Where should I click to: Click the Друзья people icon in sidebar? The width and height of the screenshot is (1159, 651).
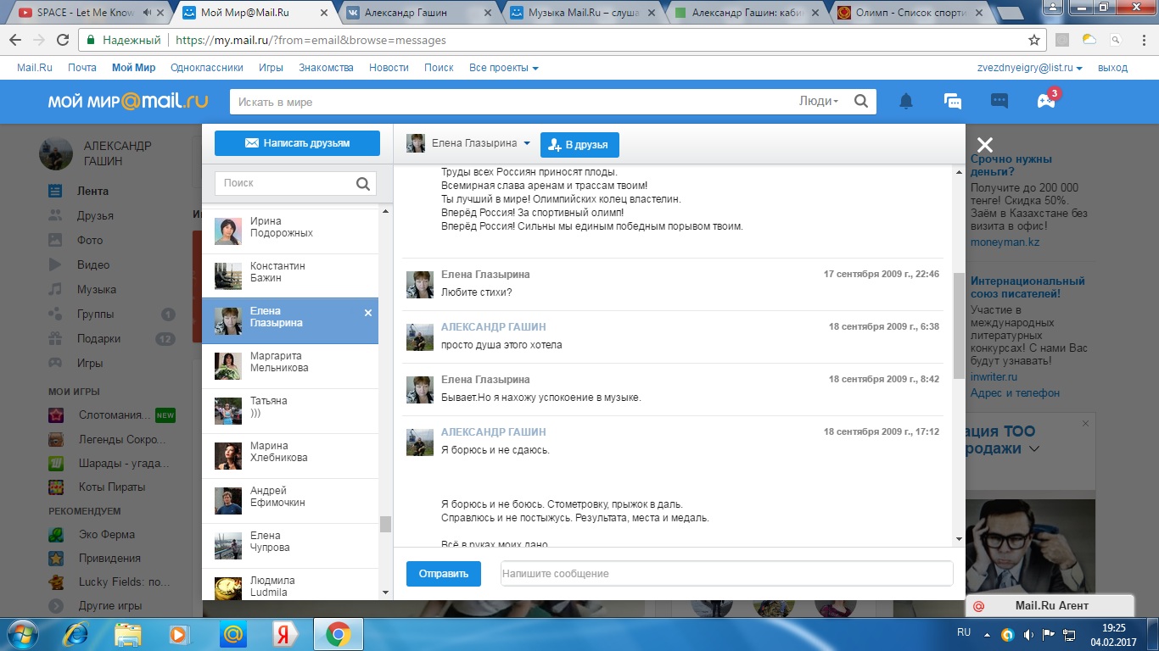[x=56, y=215]
